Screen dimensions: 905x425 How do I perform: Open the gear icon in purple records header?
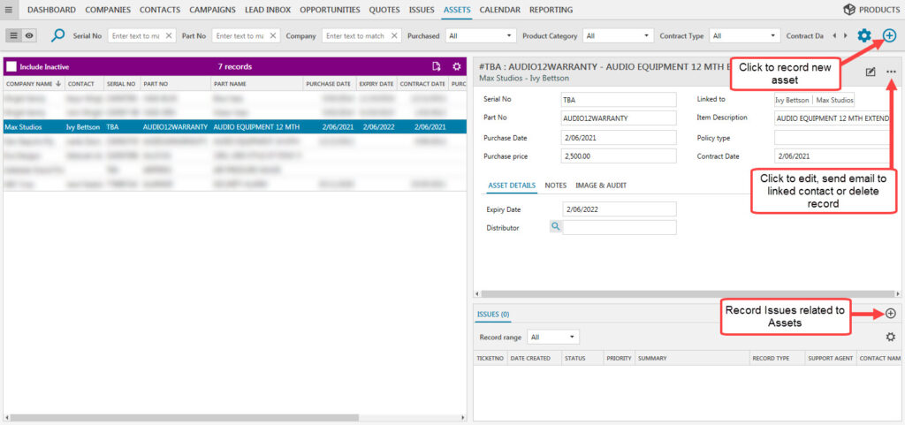point(457,66)
